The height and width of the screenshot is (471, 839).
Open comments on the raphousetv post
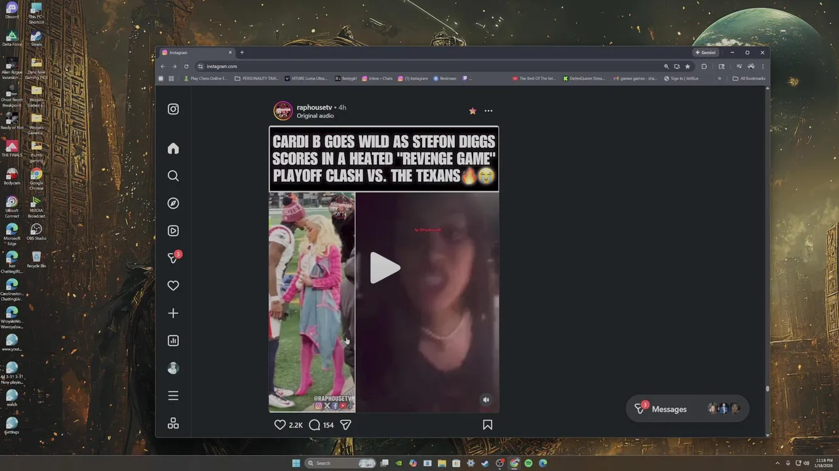tap(315, 425)
